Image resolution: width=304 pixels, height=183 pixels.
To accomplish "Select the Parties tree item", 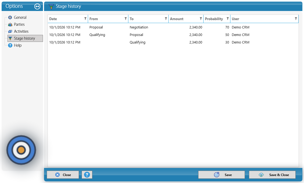I will (x=19, y=24).
